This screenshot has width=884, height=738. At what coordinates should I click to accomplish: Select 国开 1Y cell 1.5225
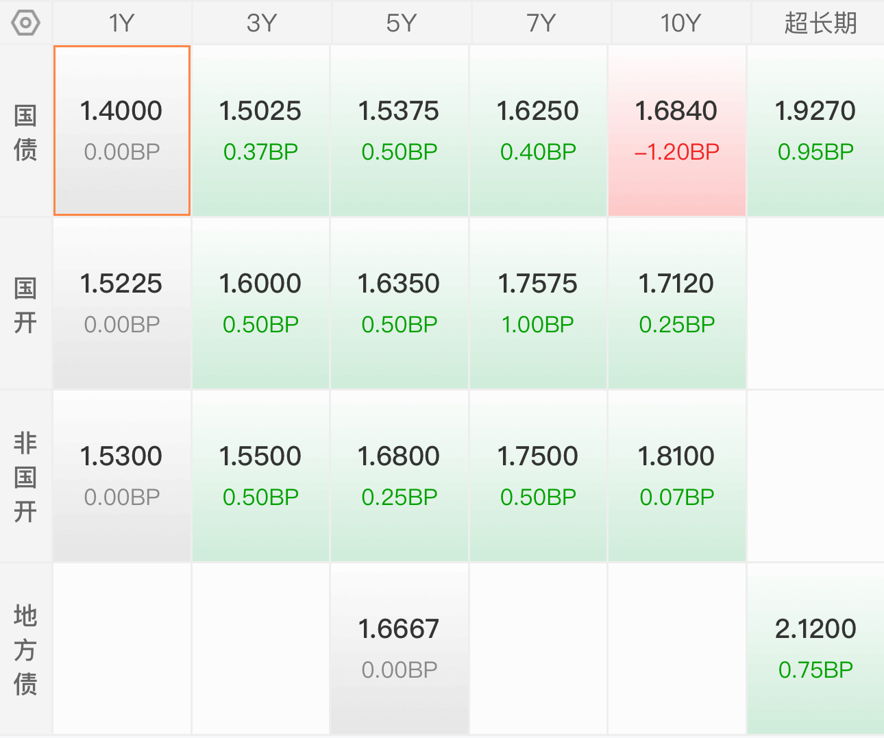point(122,304)
